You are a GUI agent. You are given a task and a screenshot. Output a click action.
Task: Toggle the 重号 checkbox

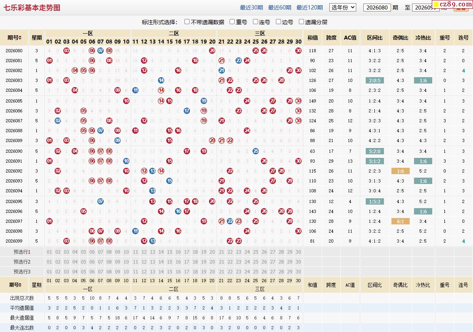tap(232, 22)
